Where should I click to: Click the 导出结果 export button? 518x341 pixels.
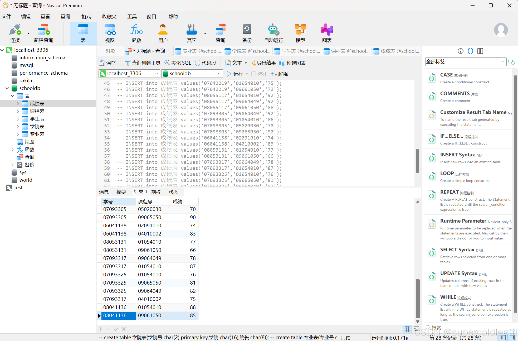pos(263,63)
